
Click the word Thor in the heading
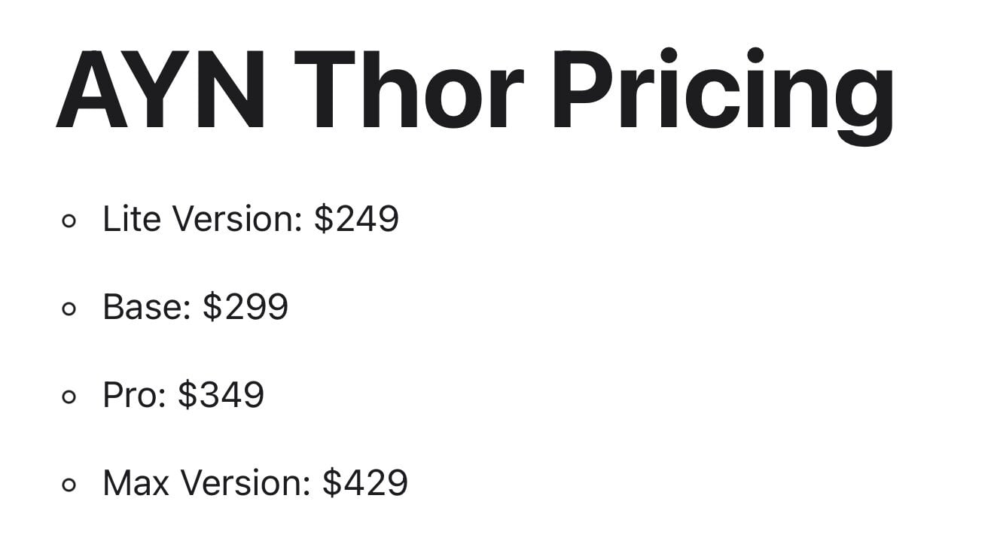[x=409, y=90]
